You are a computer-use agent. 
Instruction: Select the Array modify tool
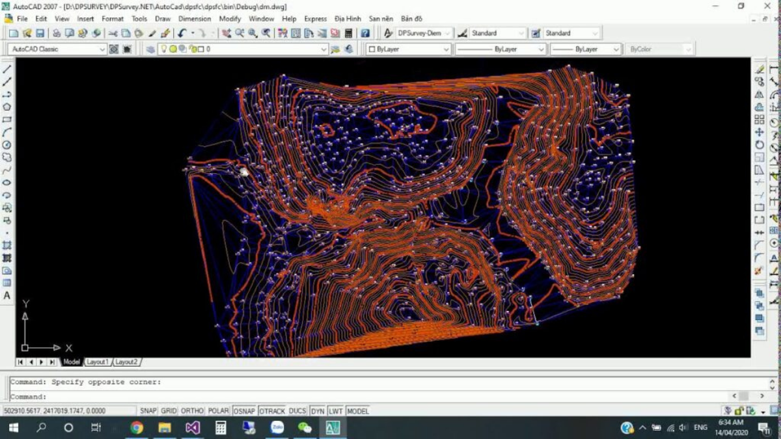coord(760,120)
